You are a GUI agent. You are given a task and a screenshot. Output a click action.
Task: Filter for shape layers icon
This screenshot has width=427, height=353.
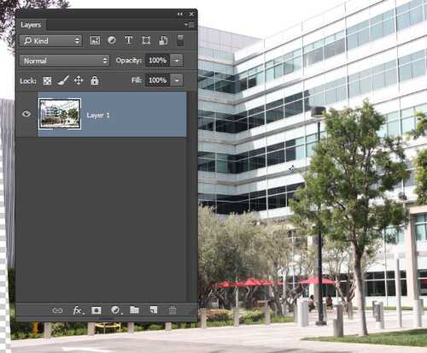tap(146, 40)
